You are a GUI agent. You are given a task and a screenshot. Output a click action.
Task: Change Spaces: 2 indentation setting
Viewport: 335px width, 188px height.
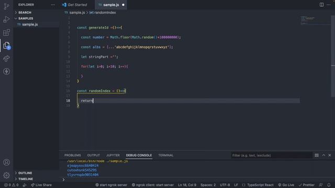pos(208,185)
